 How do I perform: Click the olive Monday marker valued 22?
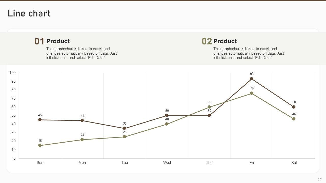[82, 140]
